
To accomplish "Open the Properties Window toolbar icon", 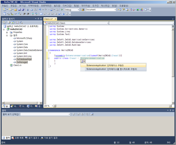I will pyautogui.click(x=123, y=10).
